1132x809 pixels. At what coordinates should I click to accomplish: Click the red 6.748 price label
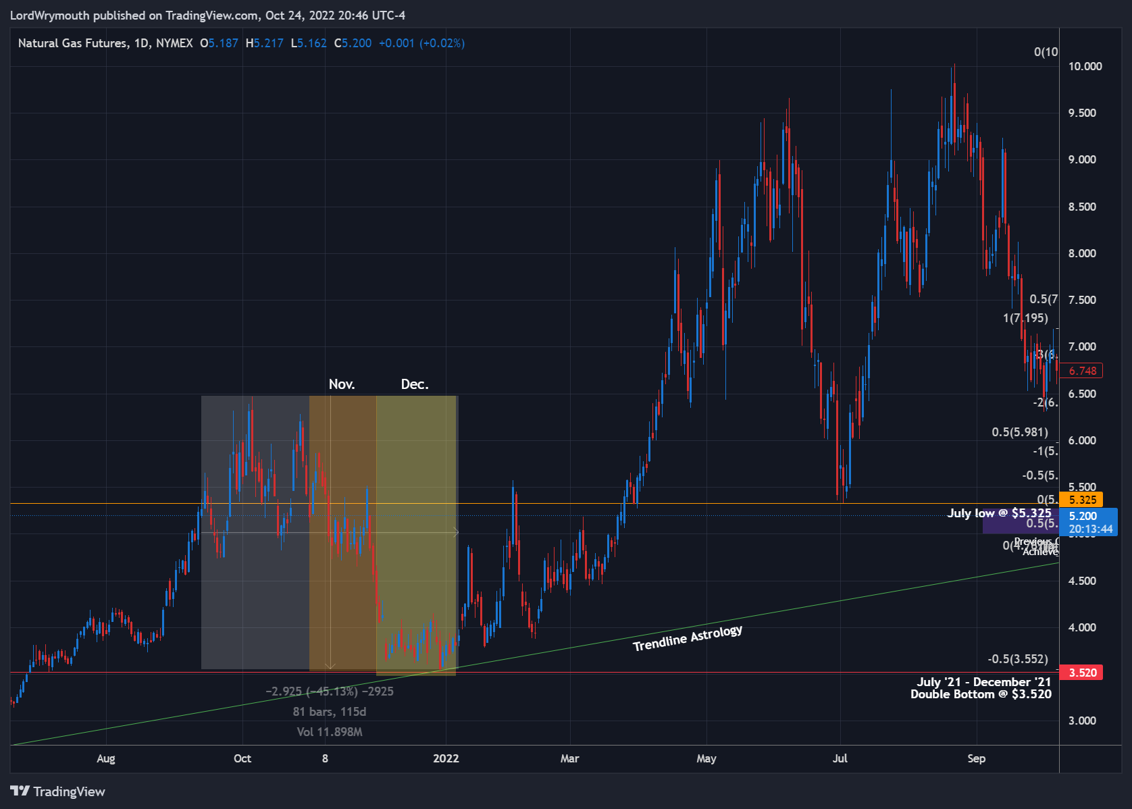coord(1081,371)
